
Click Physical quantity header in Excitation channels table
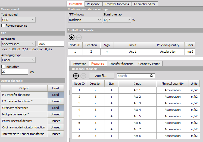pos(168,45)
